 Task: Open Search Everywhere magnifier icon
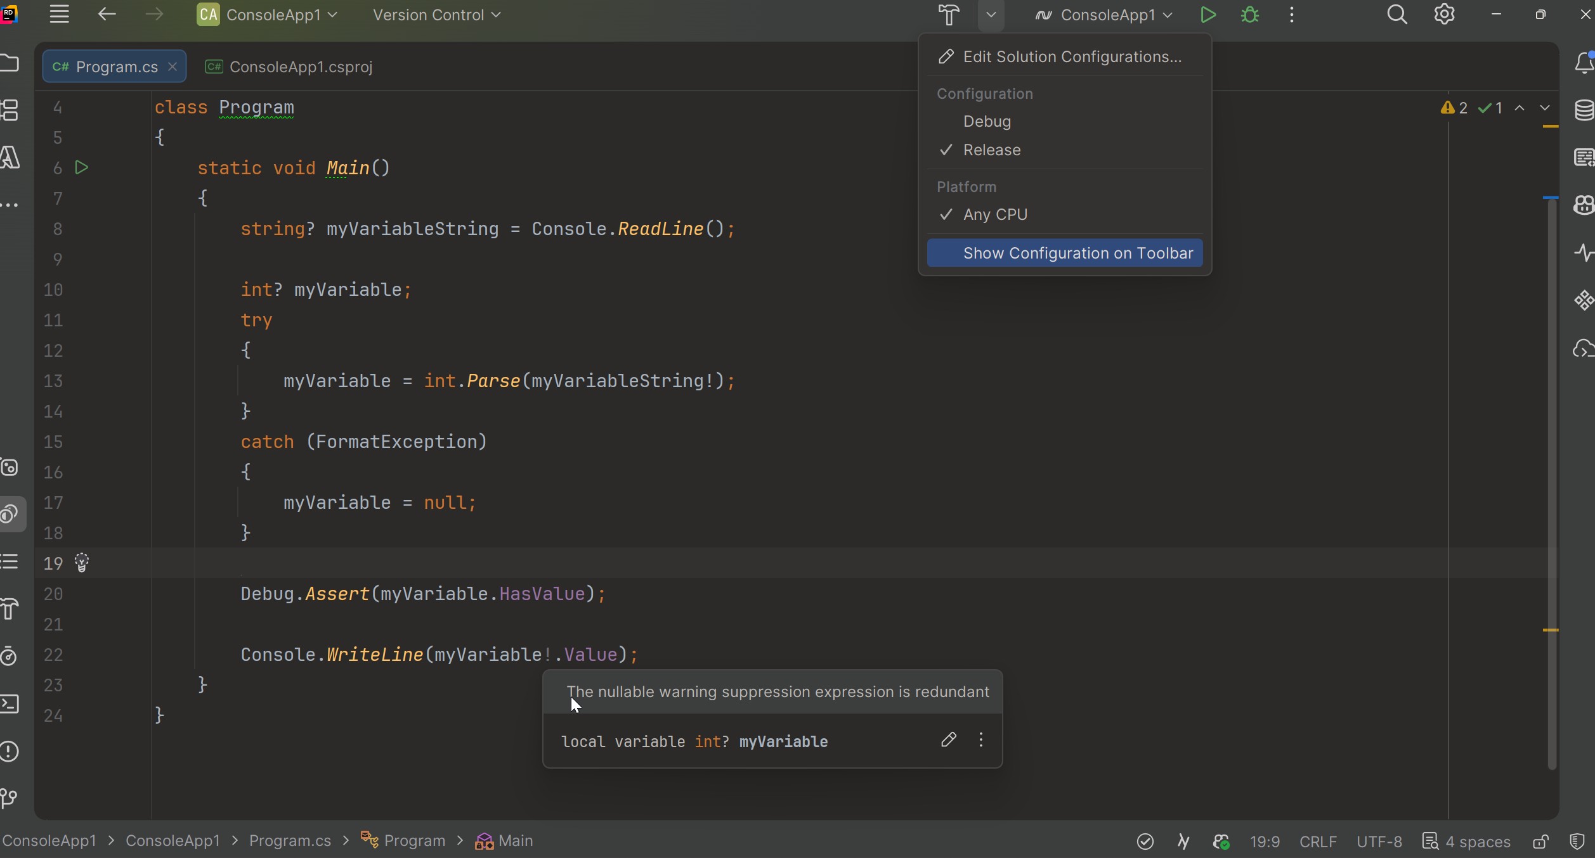(1397, 15)
